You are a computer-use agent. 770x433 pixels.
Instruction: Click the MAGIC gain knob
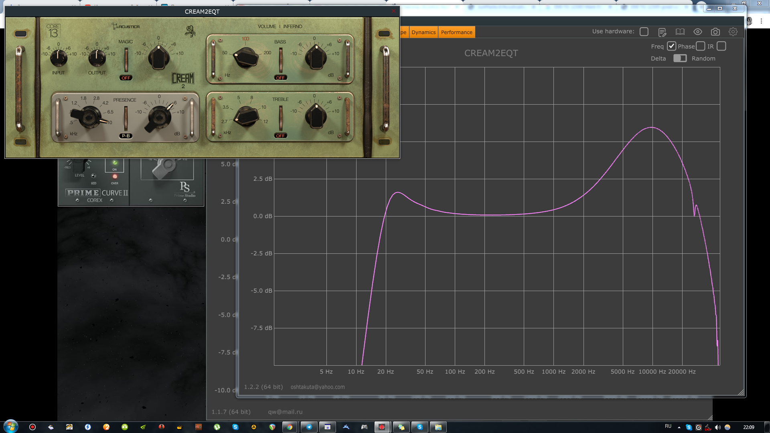click(x=158, y=58)
